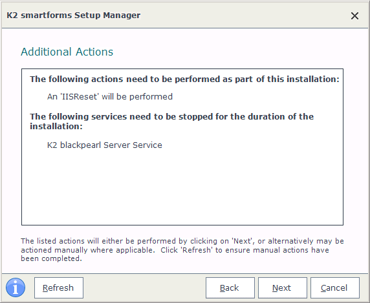The width and height of the screenshot is (370, 303).
Task: Click the 'The listed actions will either' note line
Action: pyautogui.click(x=182, y=241)
